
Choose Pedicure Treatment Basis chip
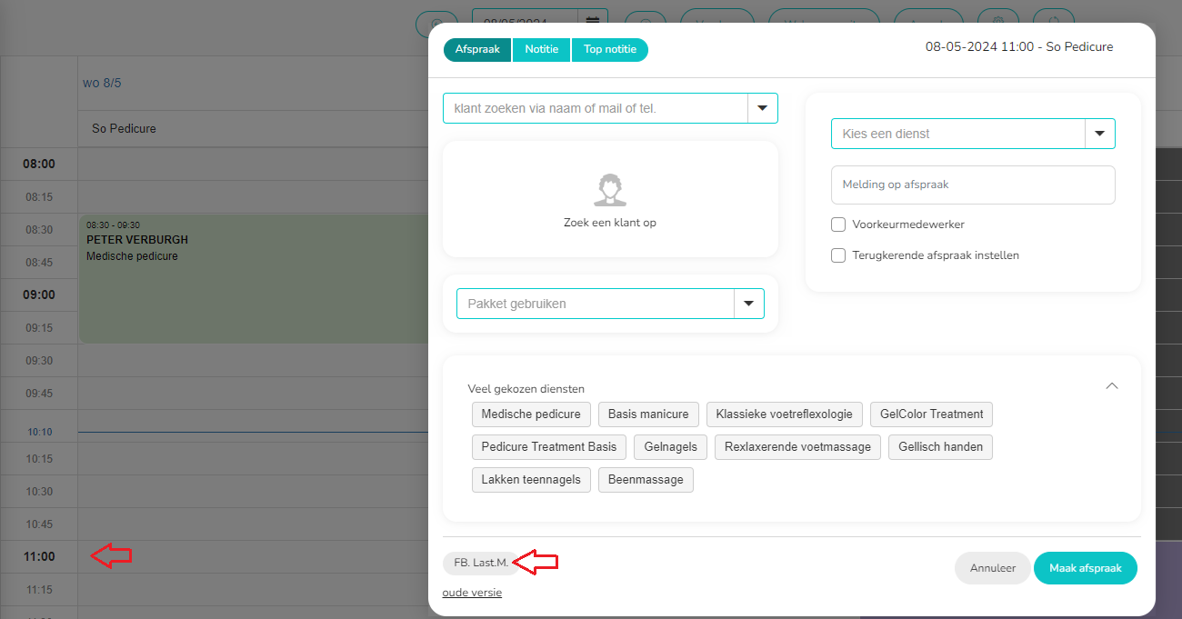549,447
